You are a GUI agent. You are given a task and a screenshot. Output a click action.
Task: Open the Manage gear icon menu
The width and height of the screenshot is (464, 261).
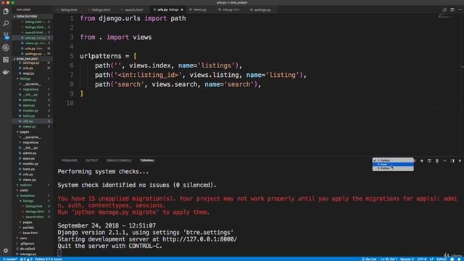6,250
